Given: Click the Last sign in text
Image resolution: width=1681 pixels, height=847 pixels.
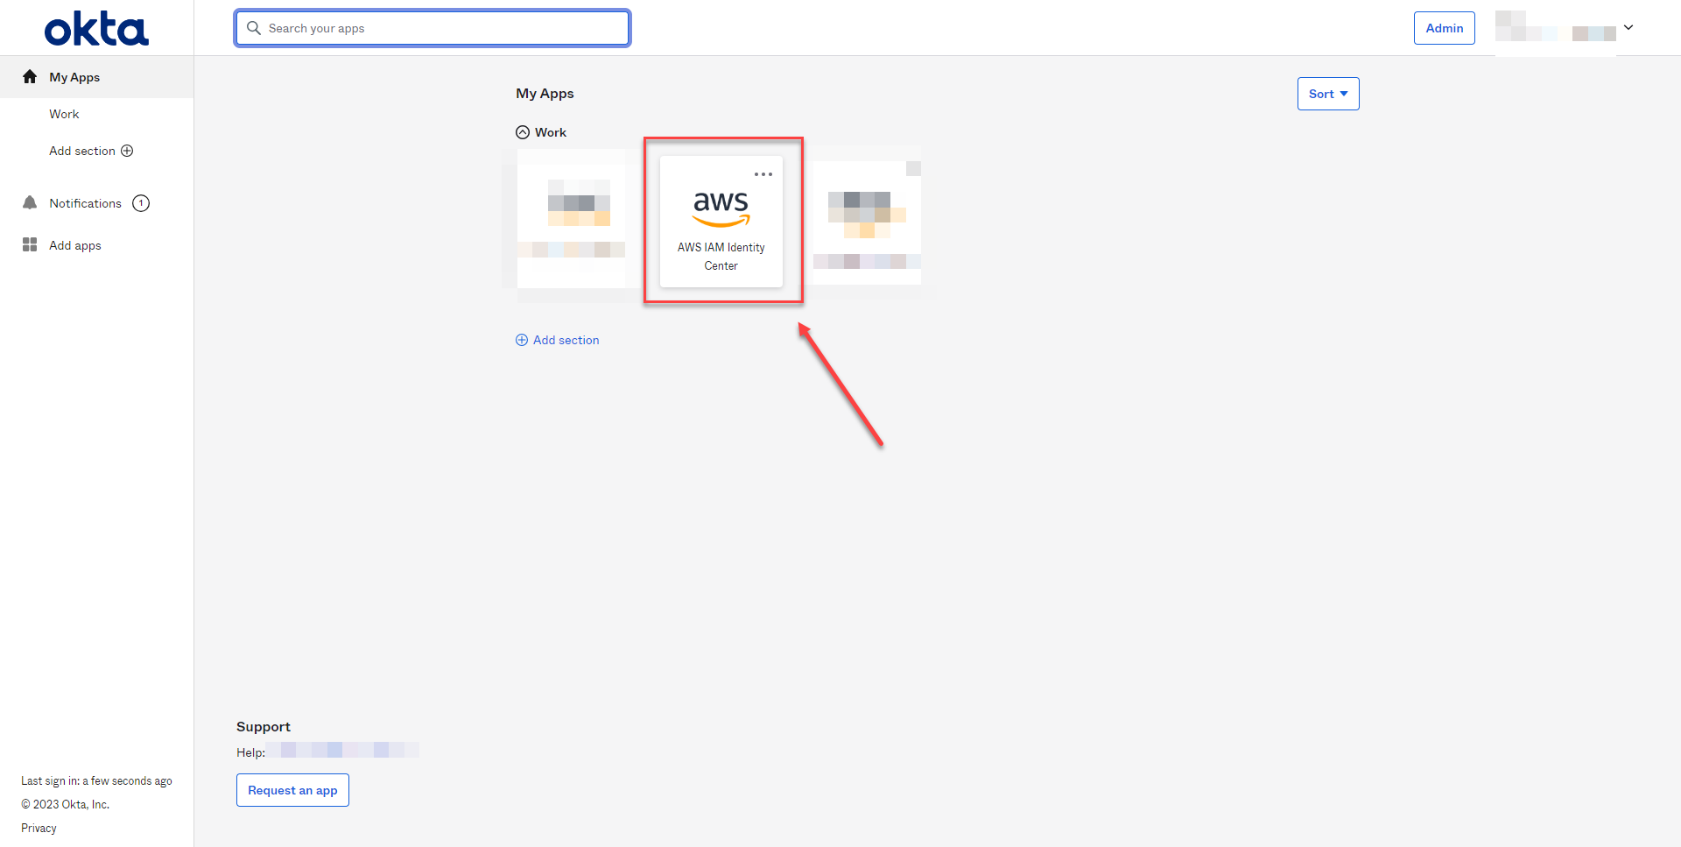Looking at the screenshot, I should [96, 780].
